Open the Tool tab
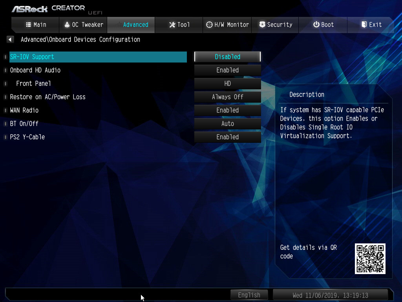This screenshot has width=402, height=302. click(x=179, y=24)
